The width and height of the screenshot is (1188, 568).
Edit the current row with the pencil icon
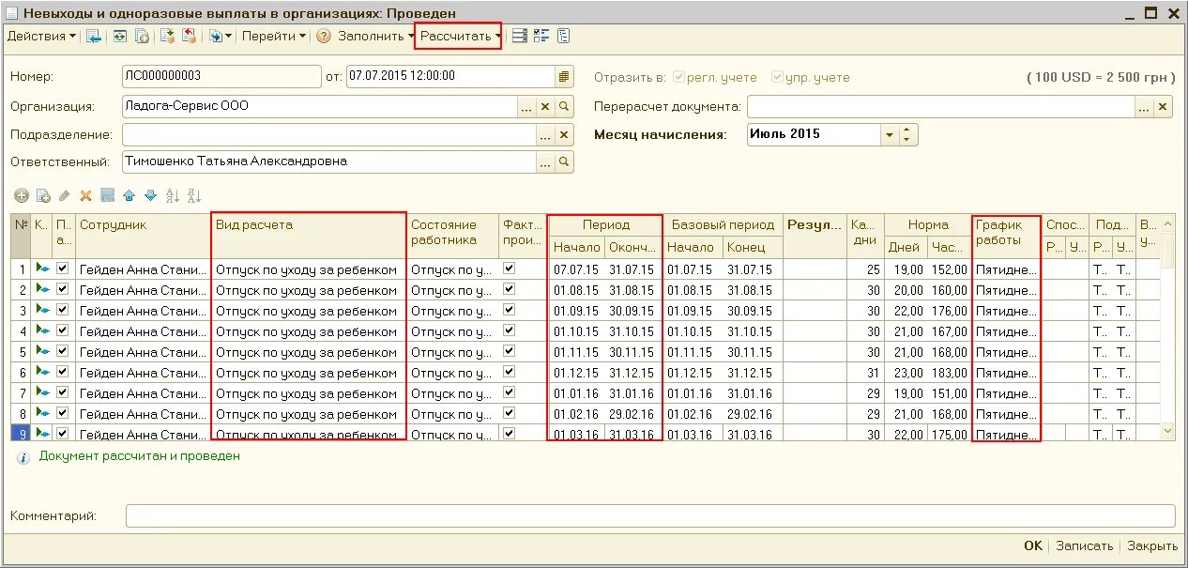click(x=64, y=195)
